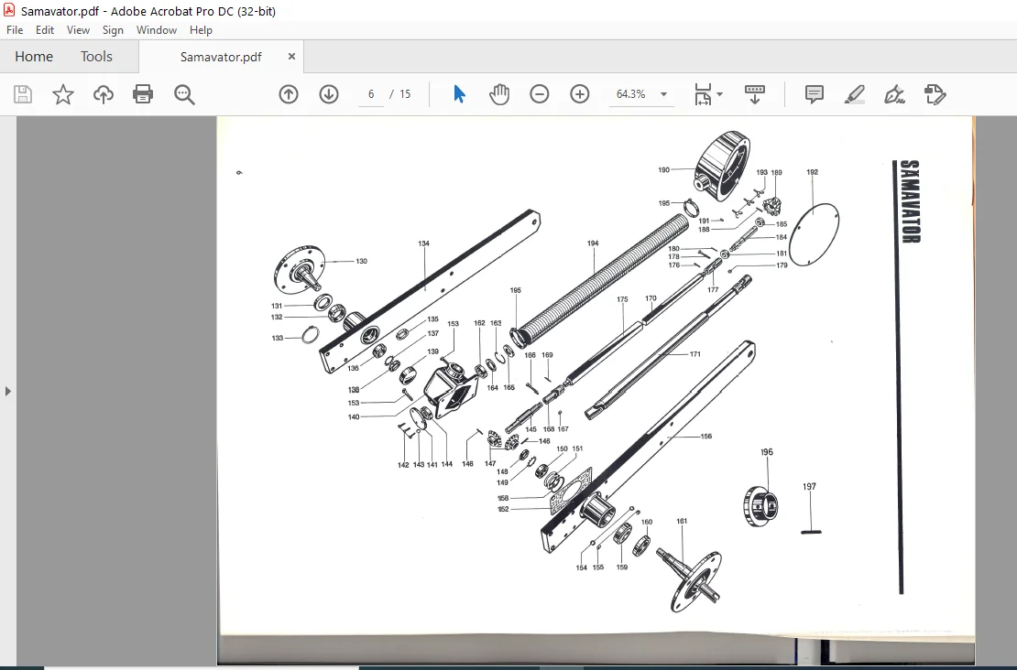Select the Highlight text pen tool

(854, 94)
